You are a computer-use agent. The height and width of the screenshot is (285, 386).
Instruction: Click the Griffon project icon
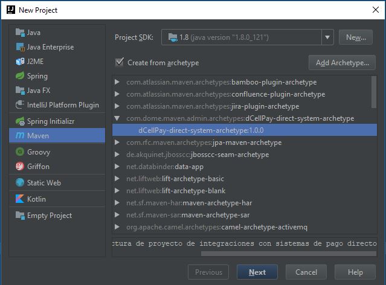tap(20, 167)
